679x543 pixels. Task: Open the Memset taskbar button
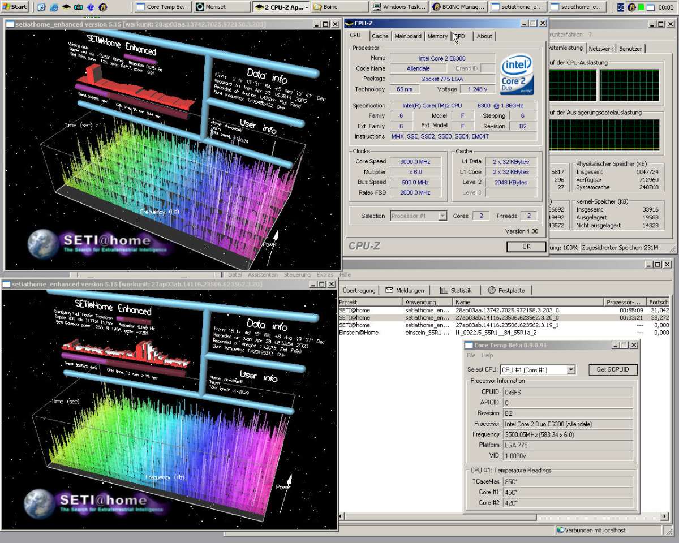pyautogui.click(x=221, y=7)
